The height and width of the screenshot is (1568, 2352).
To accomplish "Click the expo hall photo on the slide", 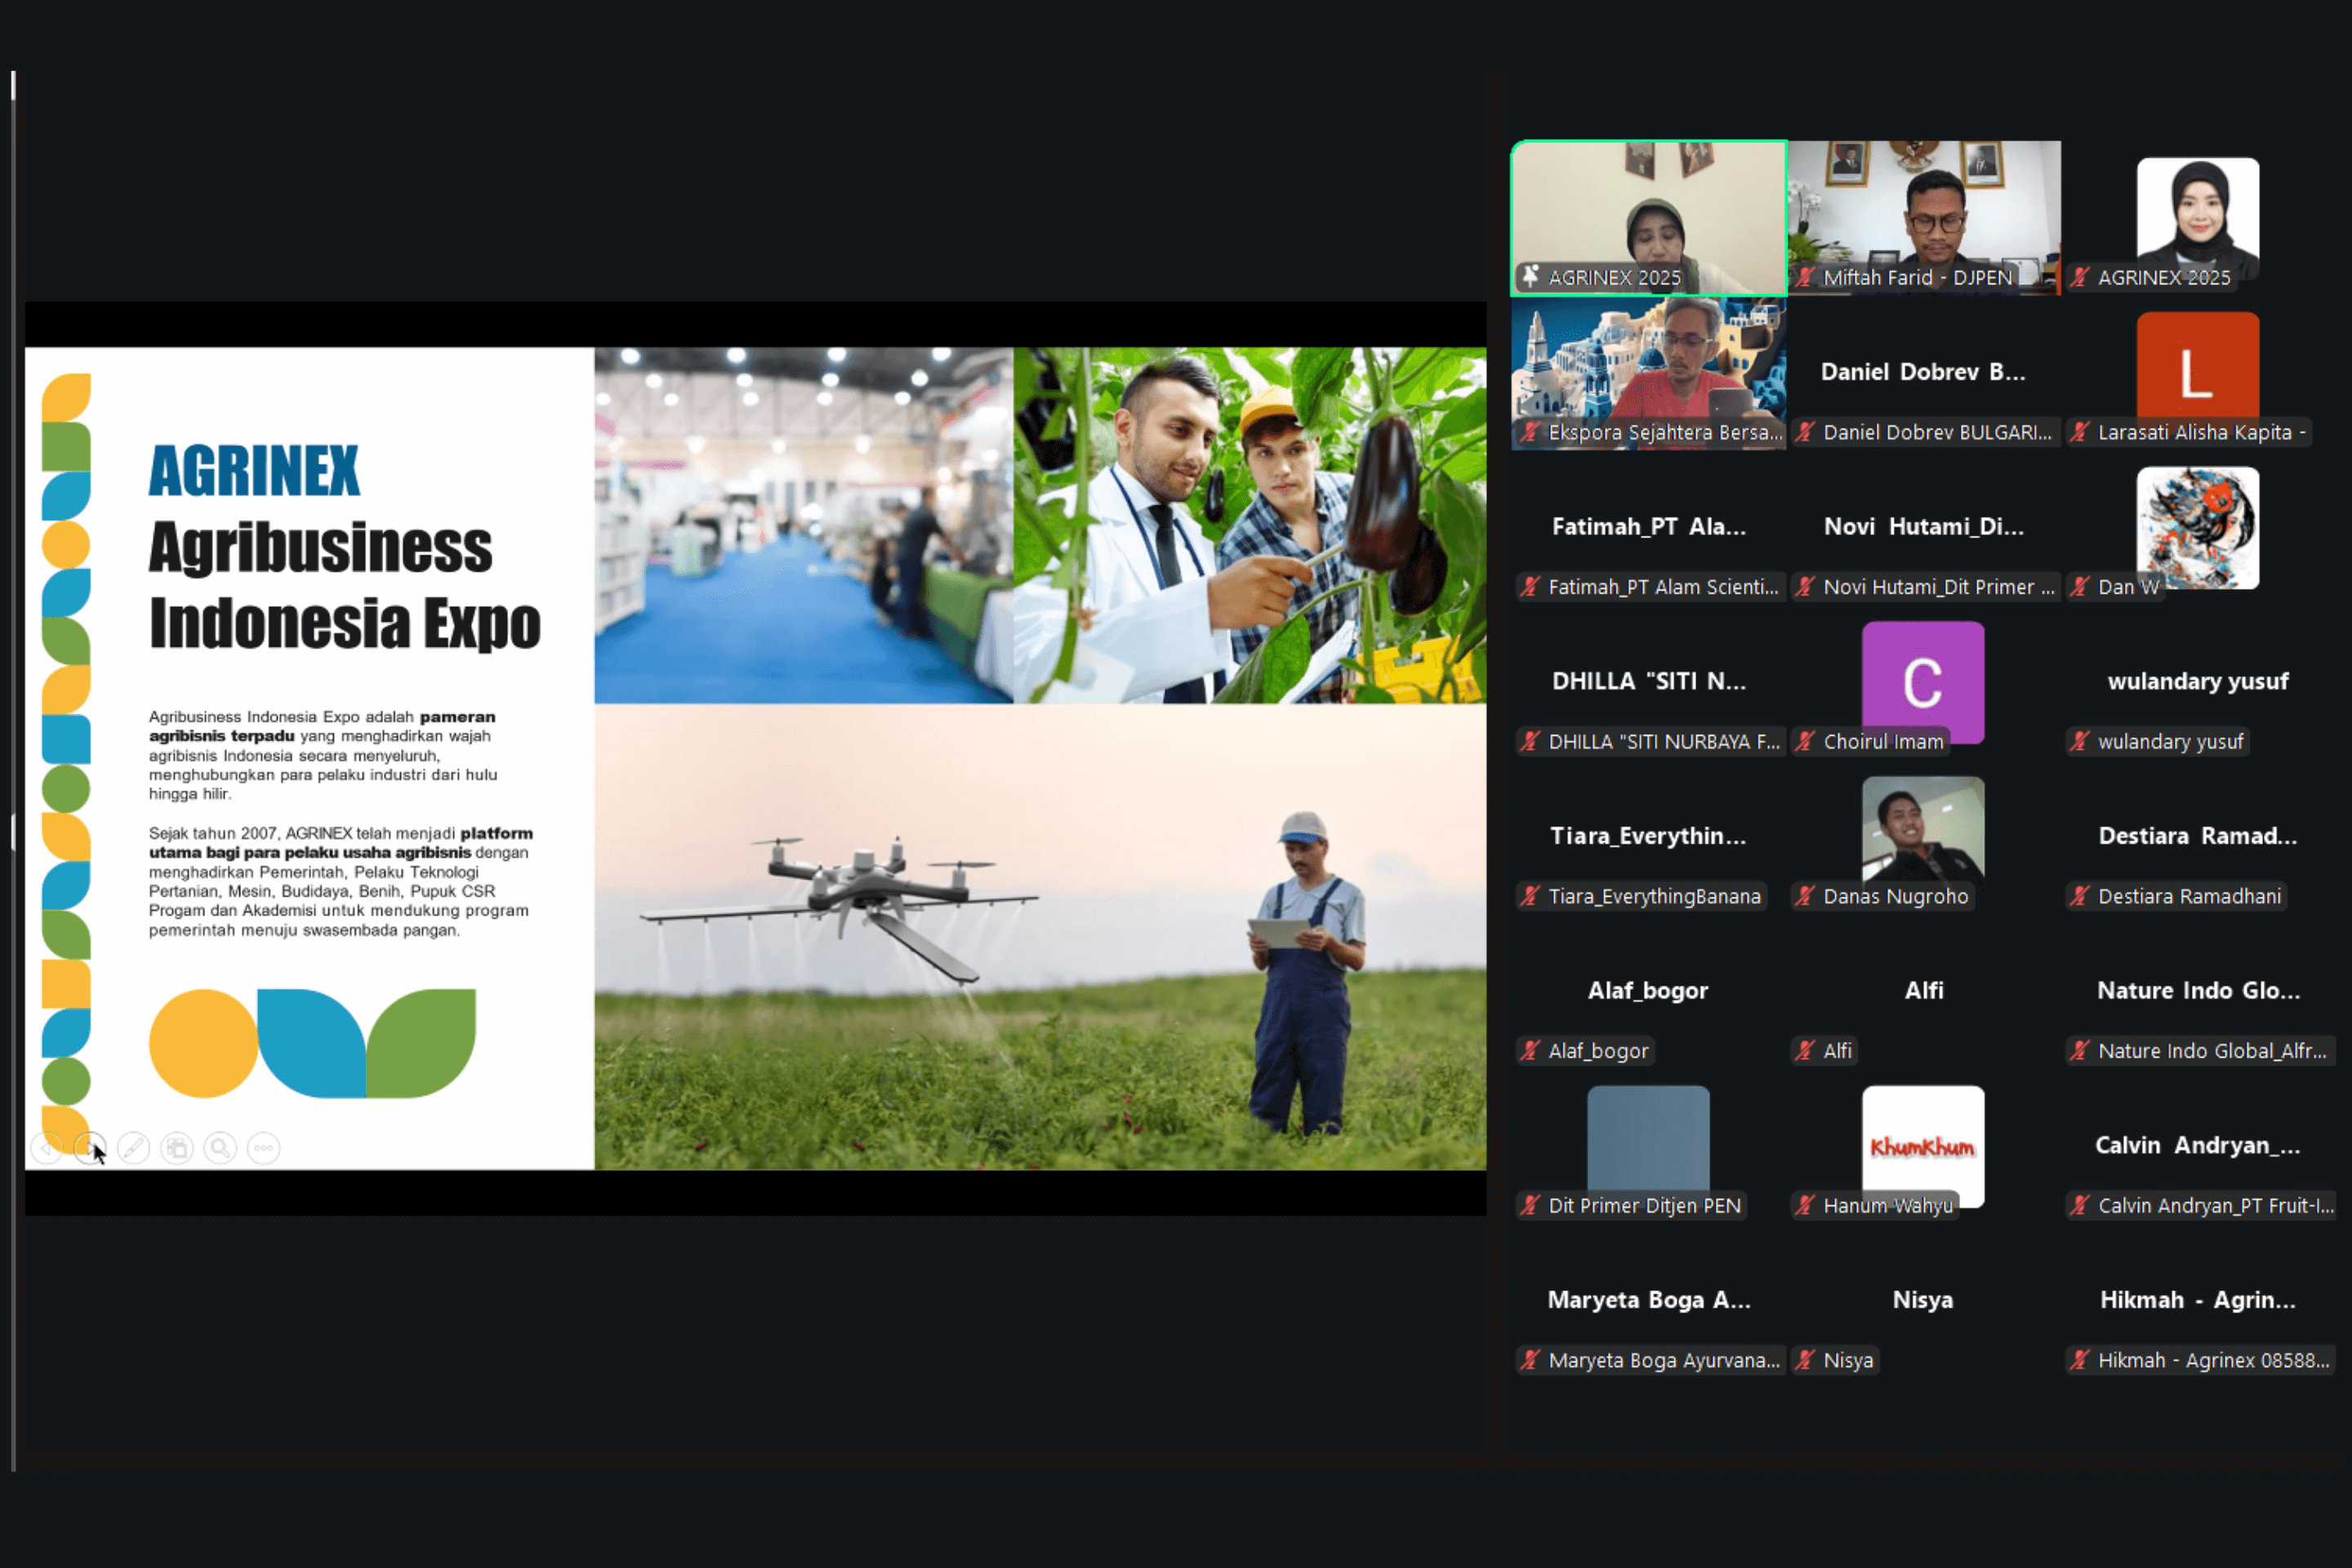I will pos(804,525).
